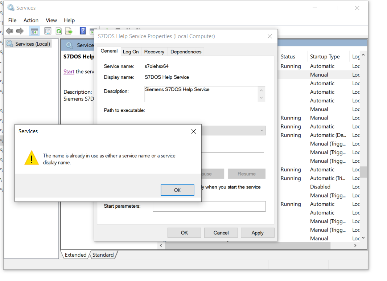Select the General tab
The image size is (387, 281).
tap(109, 51)
